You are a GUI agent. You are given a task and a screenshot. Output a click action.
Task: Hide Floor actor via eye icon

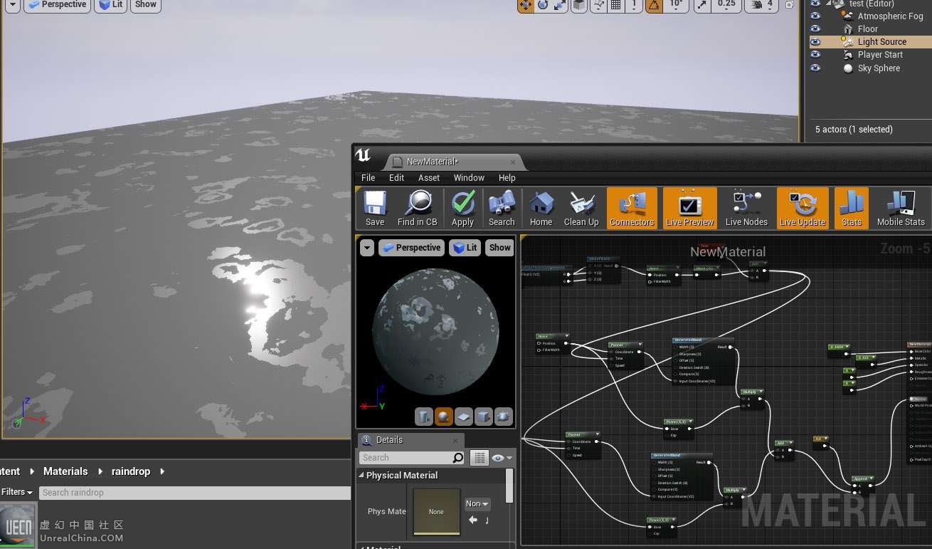[x=815, y=28]
